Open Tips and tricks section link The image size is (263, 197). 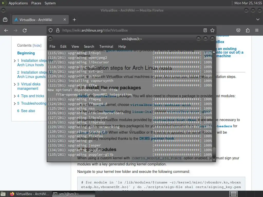(31, 96)
